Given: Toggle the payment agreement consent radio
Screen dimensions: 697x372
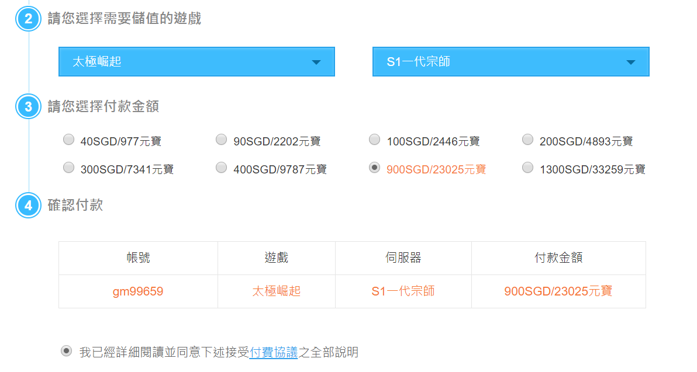Looking at the screenshot, I should click(x=66, y=351).
